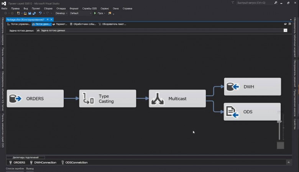Image resolution: width=299 pixels, height=172 pixels.
Task: Switch to the Поток управления tab
Action: 19,24
